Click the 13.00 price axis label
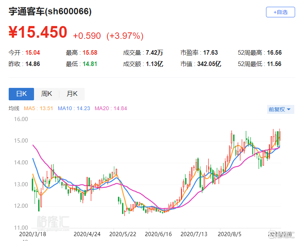Viewport: 297px width, 241px height. [x=21, y=184]
